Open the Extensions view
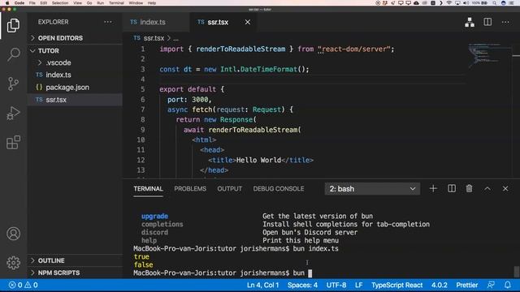 13,143
